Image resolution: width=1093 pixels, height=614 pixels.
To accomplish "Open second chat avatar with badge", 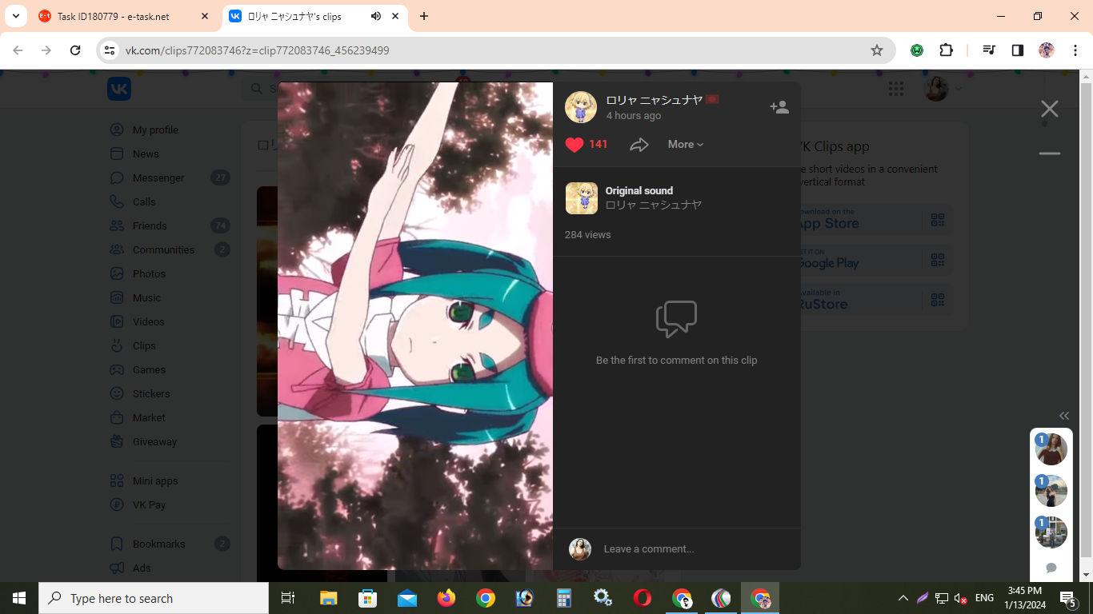I will click(1051, 491).
